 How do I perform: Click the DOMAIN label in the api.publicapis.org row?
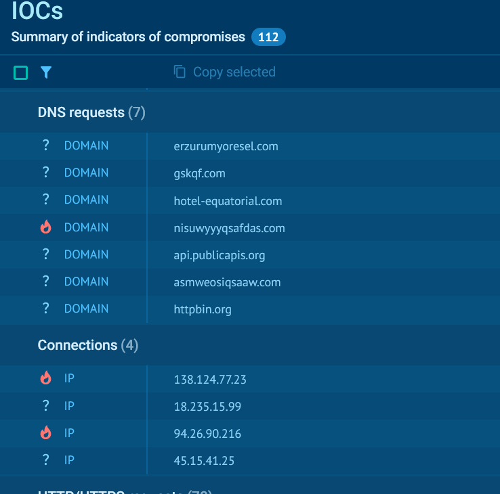(87, 254)
